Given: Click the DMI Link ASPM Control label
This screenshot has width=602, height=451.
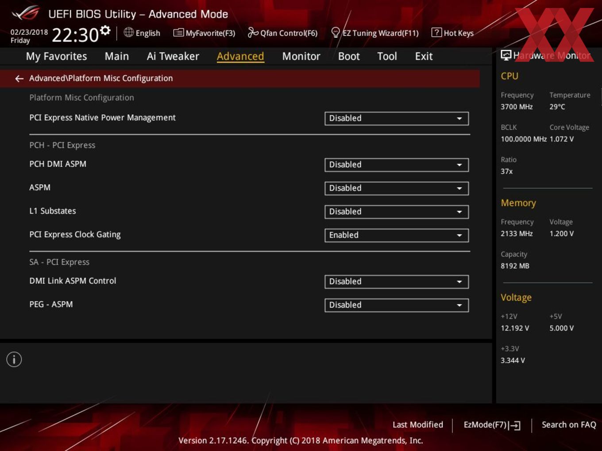Looking at the screenshot, I should pyautogui.click(x=73, y=281).
